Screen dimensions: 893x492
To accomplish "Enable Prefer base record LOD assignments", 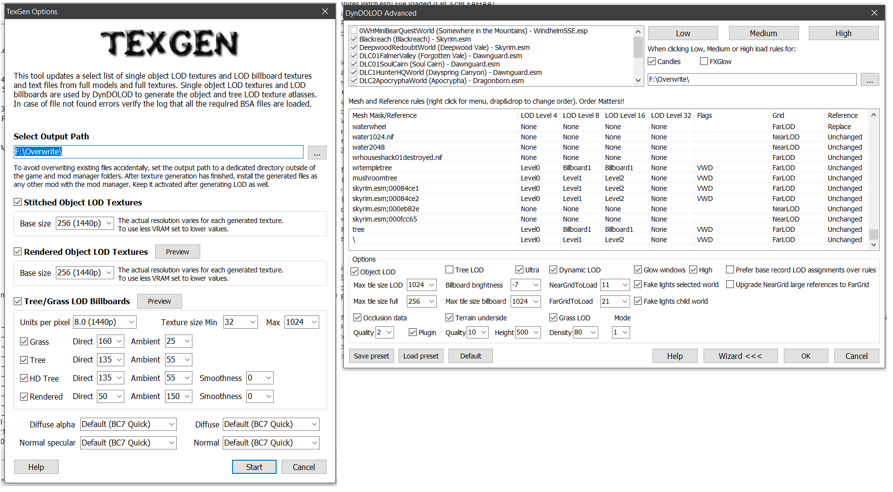I will 730,269.
